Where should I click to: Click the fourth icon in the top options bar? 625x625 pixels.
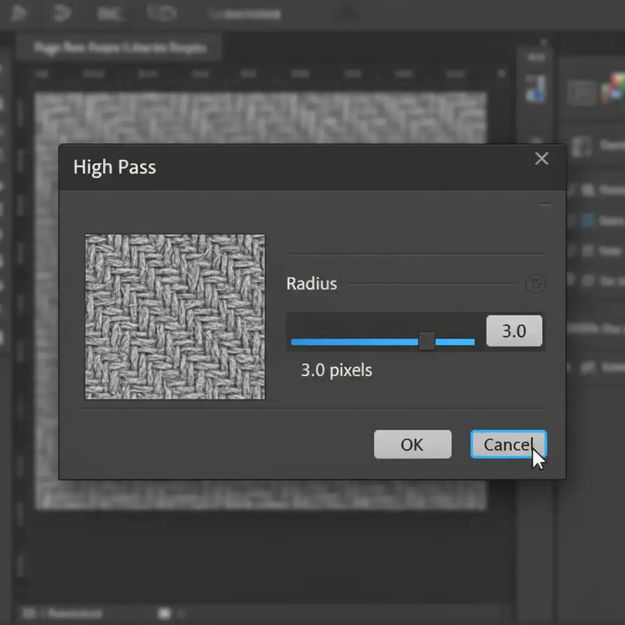[x=161, y=13]
